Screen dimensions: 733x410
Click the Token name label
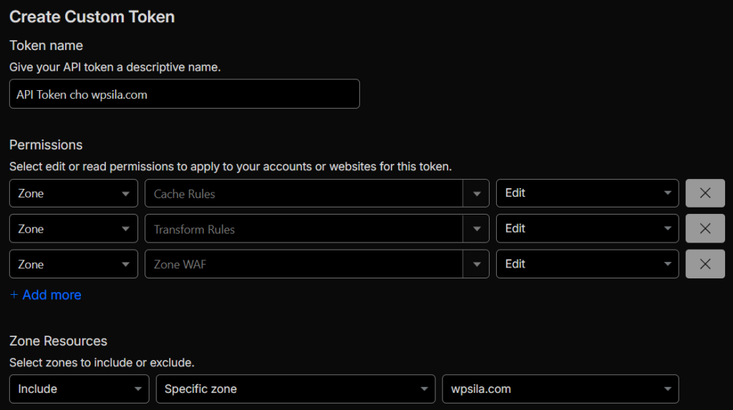tap(47, 45)
